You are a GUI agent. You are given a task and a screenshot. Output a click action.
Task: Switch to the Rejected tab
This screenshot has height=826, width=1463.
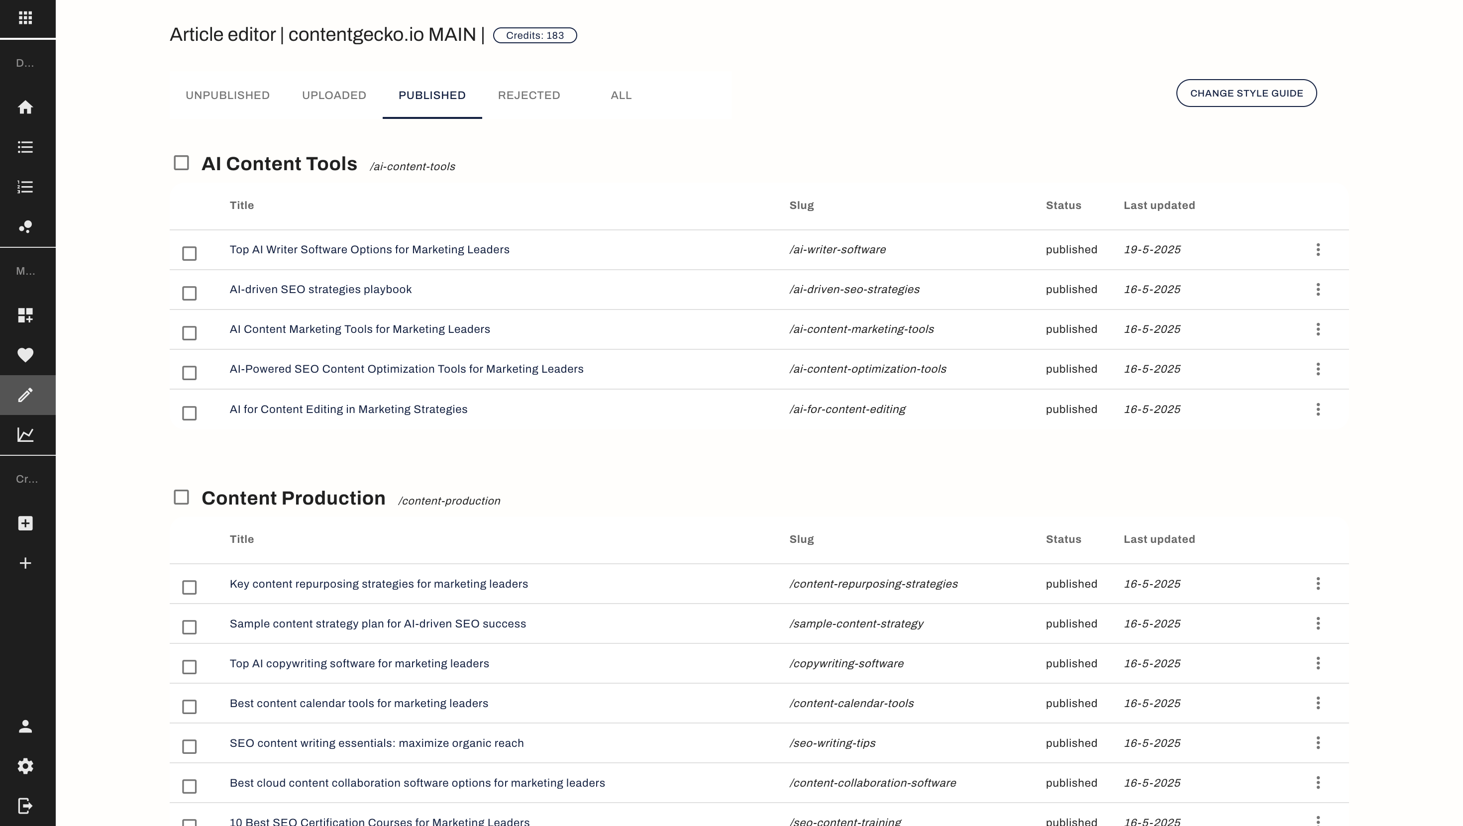tap(529, 96)
